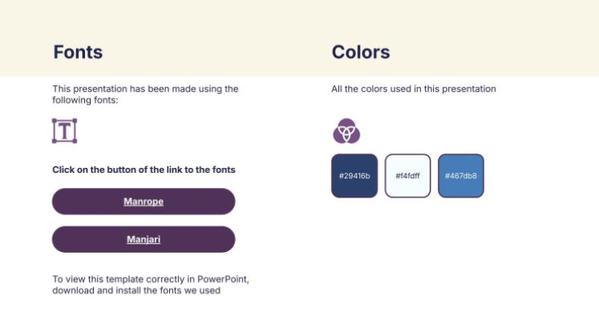Click the "following fonts:" text line
The image size is (599, 336).
tap(85, 100)
